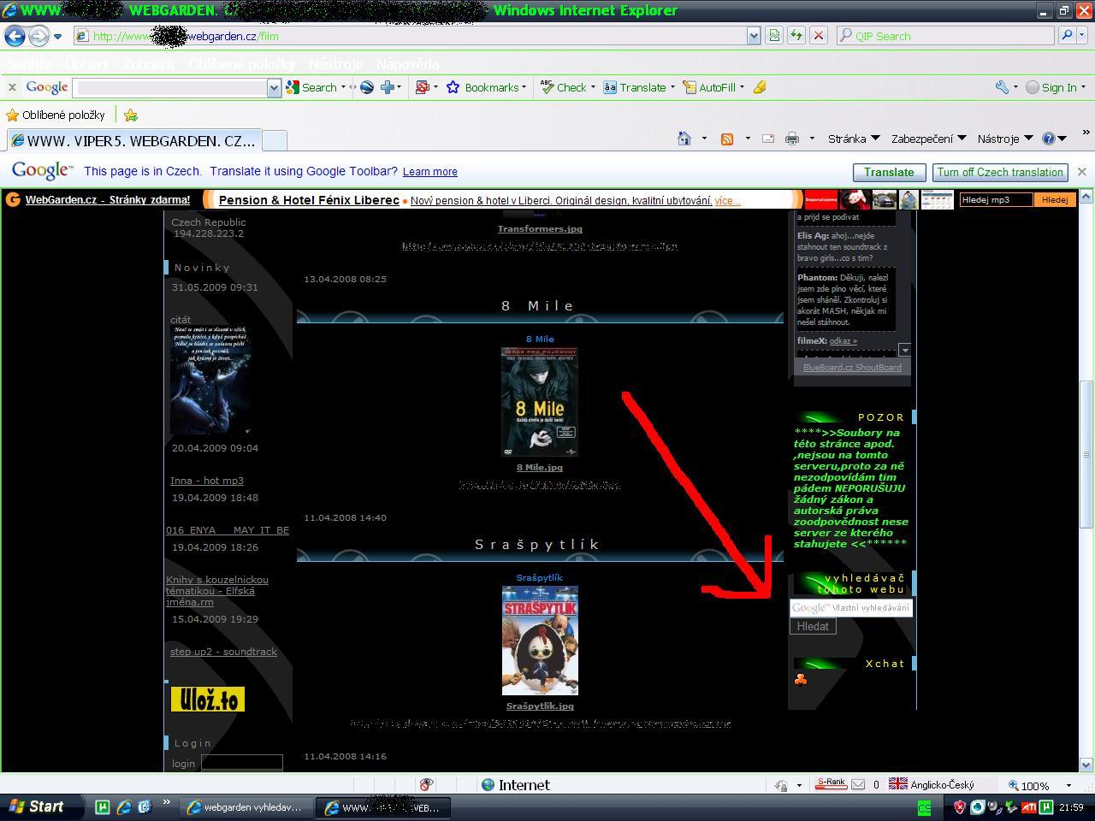The height and width of the screenshot is (821, 1095).
Task: Click the QIP Search magnifier button
Action: (x=1066, y=35)
